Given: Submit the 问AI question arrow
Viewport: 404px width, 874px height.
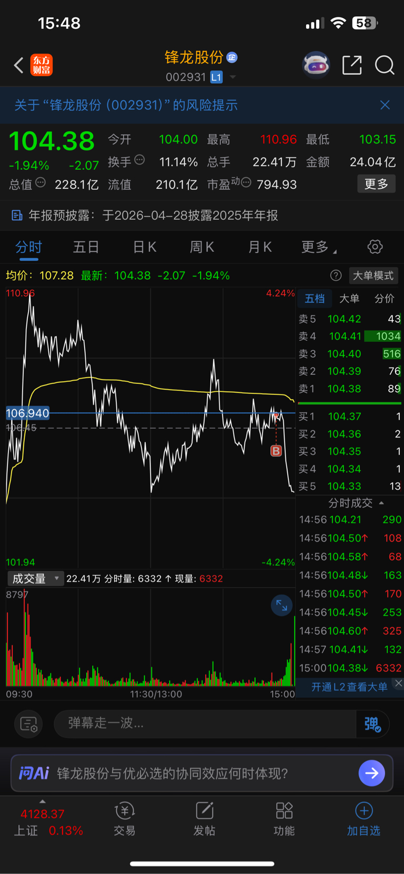Looking at the screenshot, I should pyautogui.click(x=371, y=773).
